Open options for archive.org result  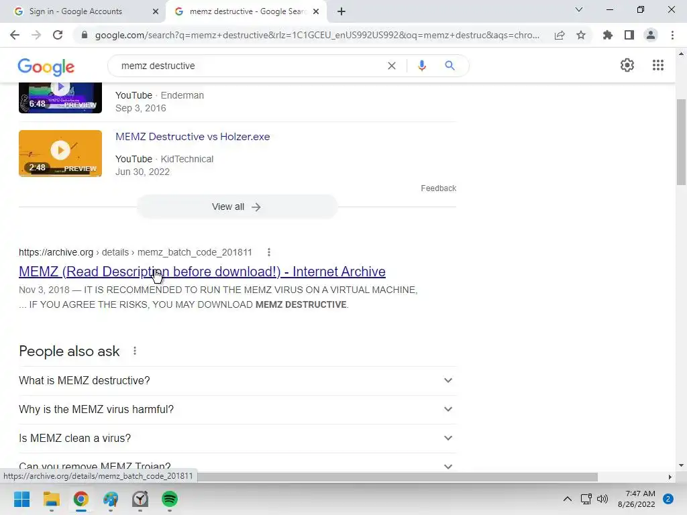click(x=269, y=252)
